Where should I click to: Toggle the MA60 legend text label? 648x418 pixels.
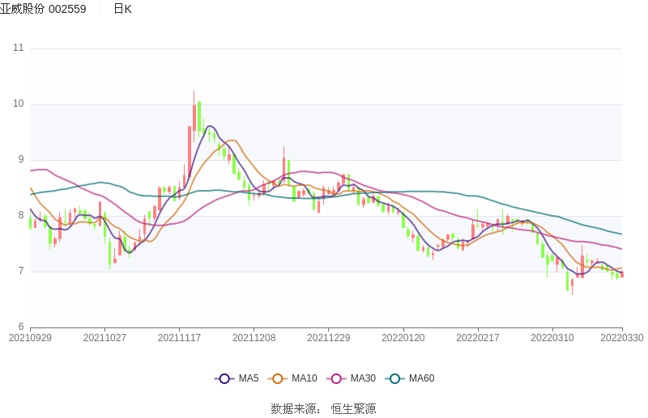click(421, 378)
